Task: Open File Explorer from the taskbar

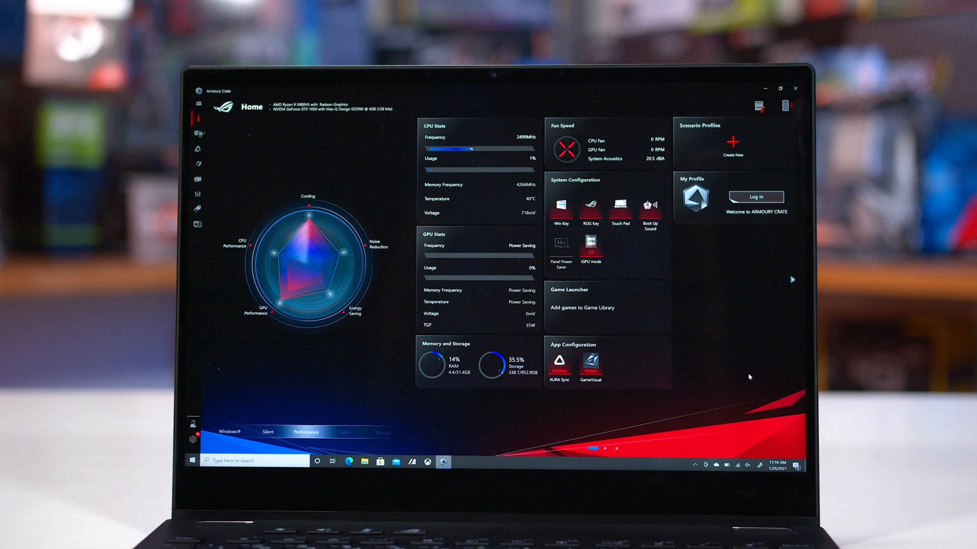Action: tap(365, 461)
